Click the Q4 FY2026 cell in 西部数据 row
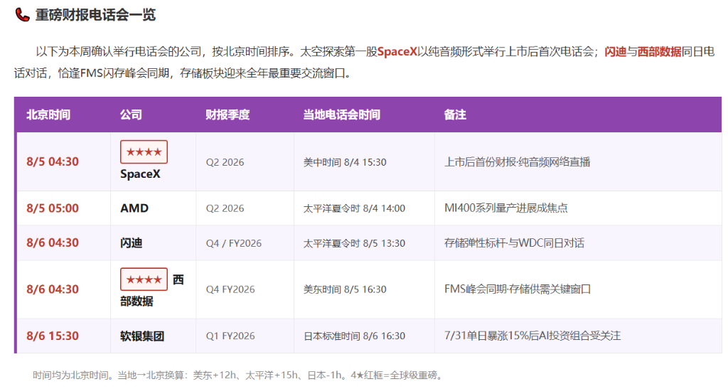The width and height of the screenshot is (728, 389). (x=230, y=289)
